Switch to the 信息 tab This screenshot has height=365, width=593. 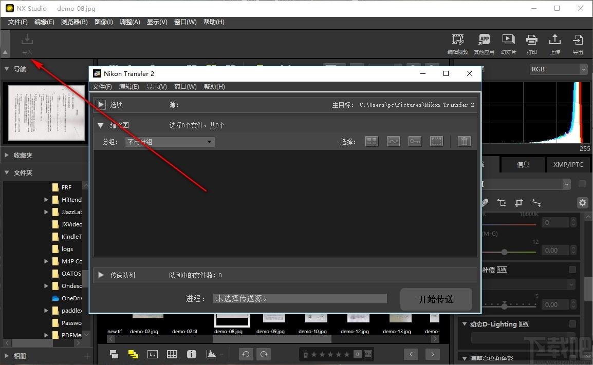523,164
